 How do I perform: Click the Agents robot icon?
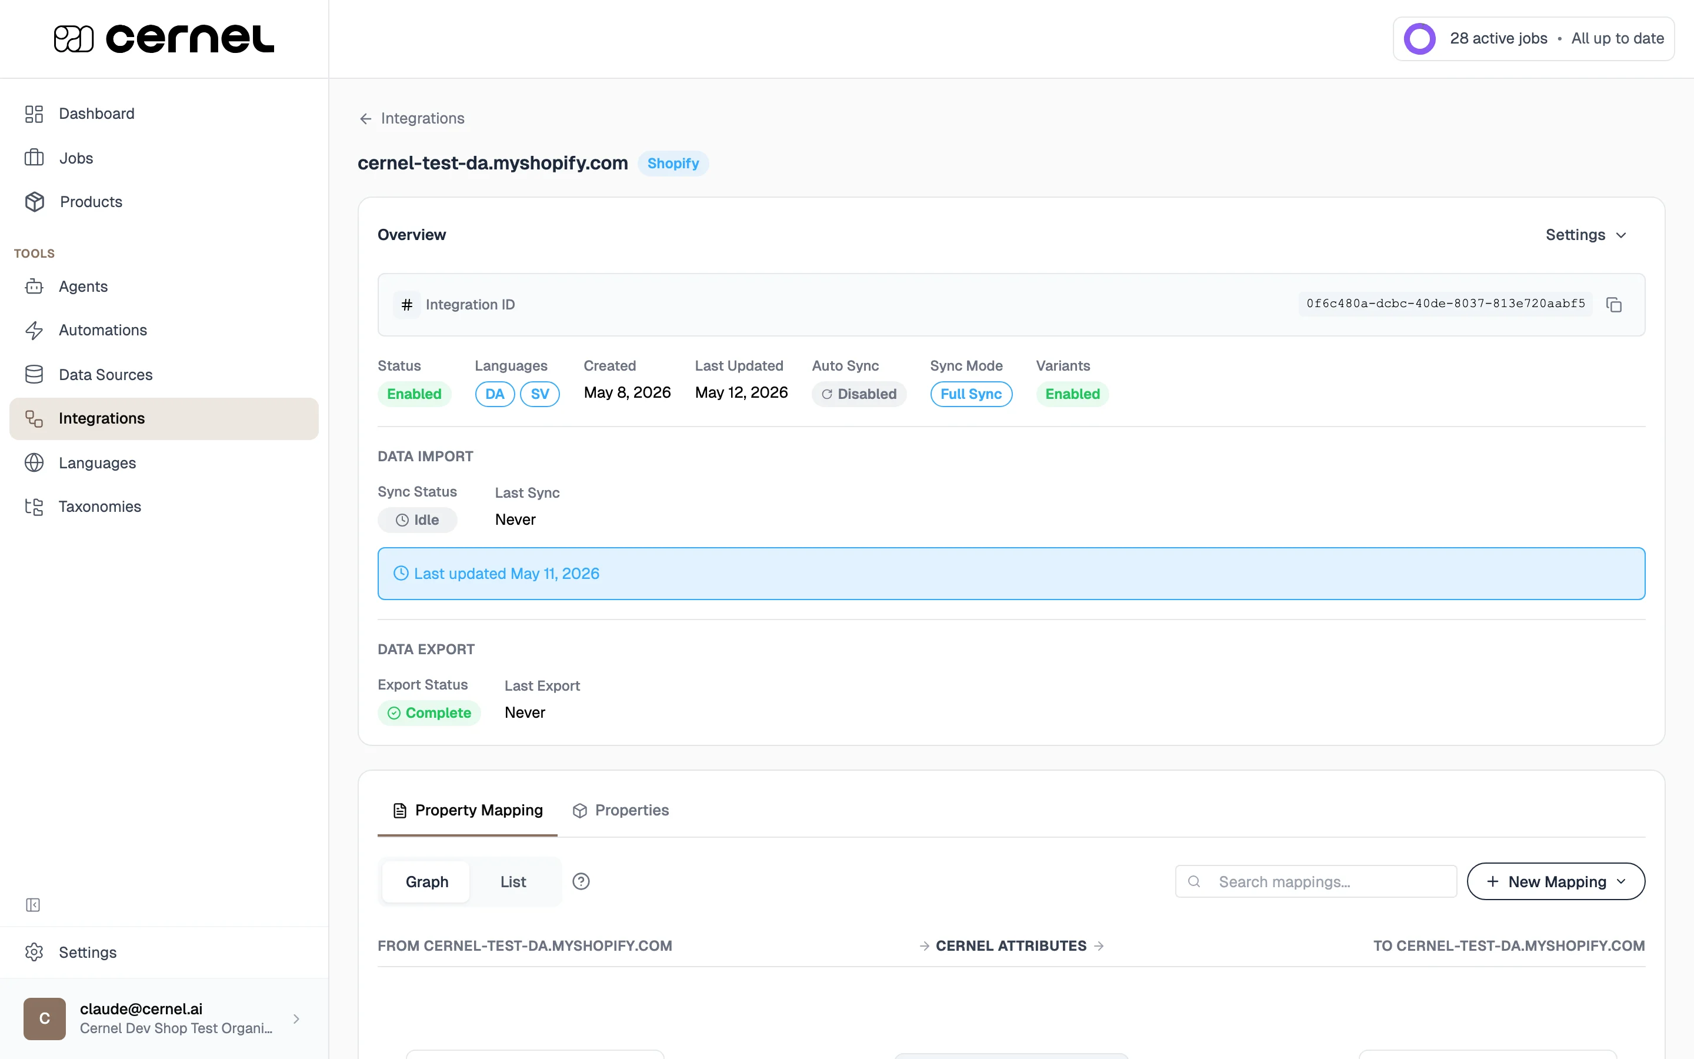34,287
